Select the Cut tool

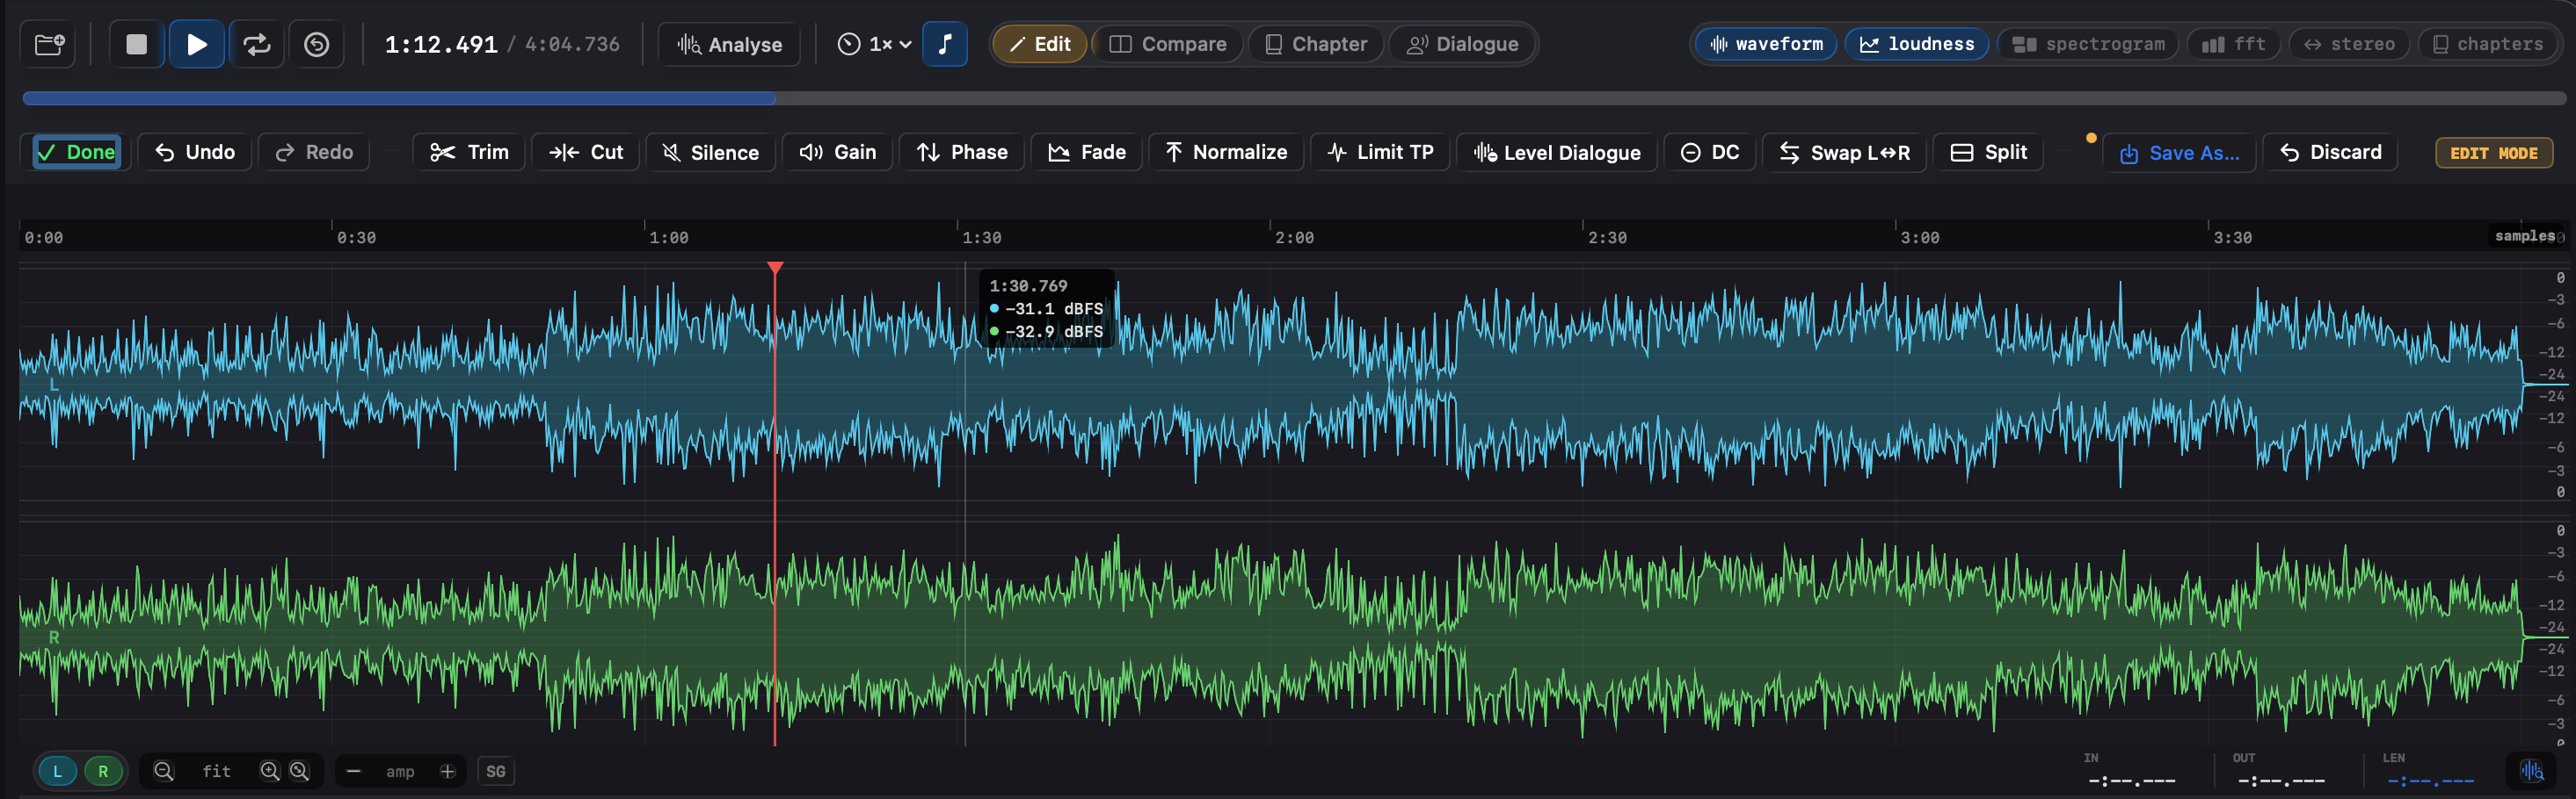coord(586,152)
